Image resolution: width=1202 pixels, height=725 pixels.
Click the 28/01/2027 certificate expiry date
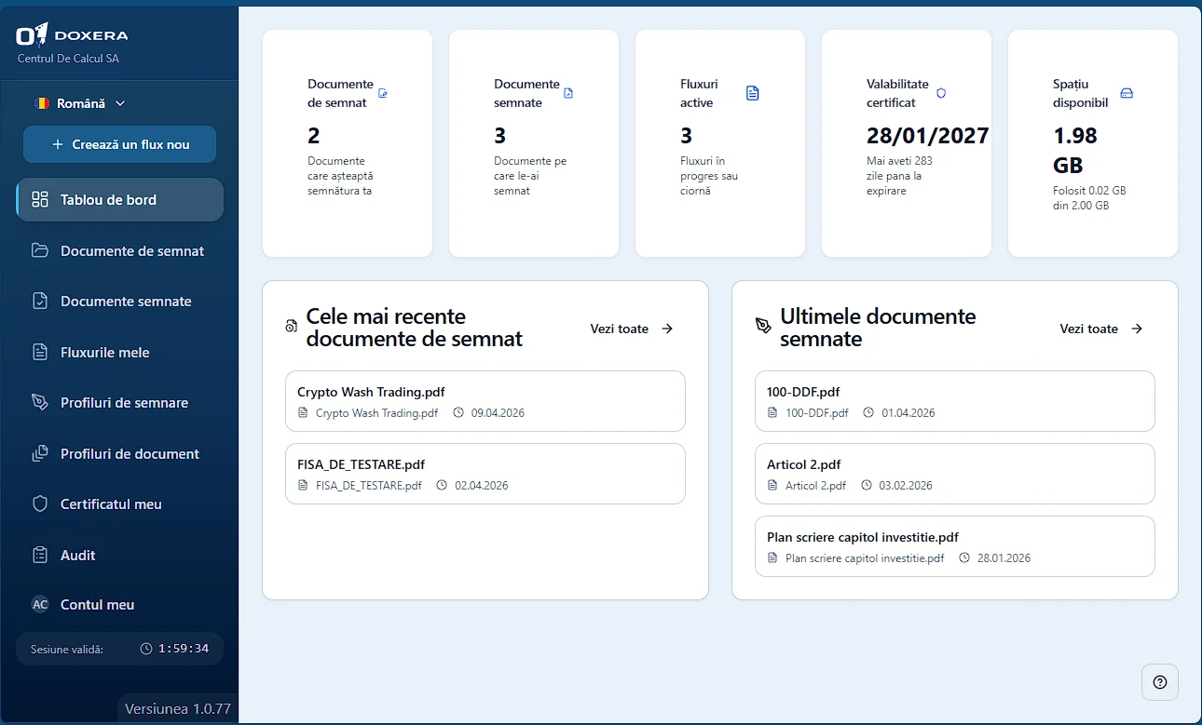click(927, 136)
